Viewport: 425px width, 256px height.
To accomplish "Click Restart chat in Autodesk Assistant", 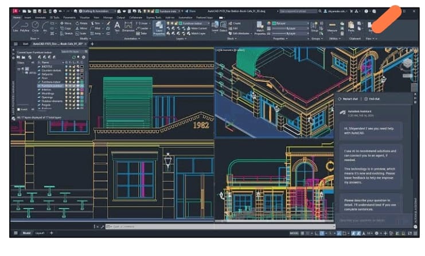I will click(x=348, y=99).
